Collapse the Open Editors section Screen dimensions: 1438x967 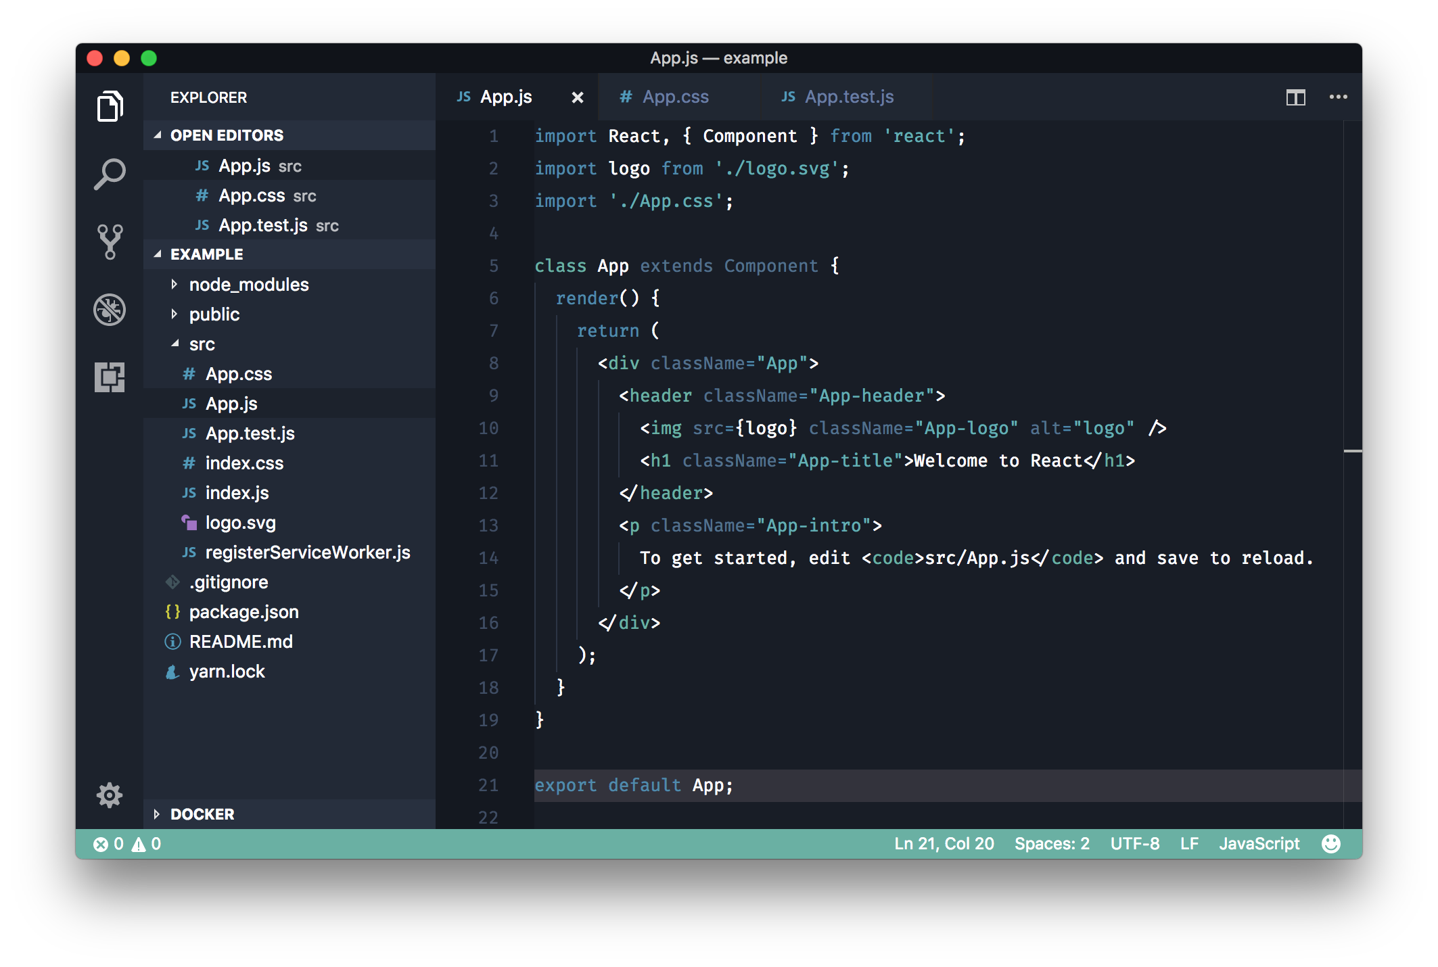coord(158,135)
